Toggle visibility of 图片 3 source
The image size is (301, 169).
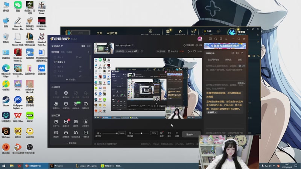[x=81, y=67]
